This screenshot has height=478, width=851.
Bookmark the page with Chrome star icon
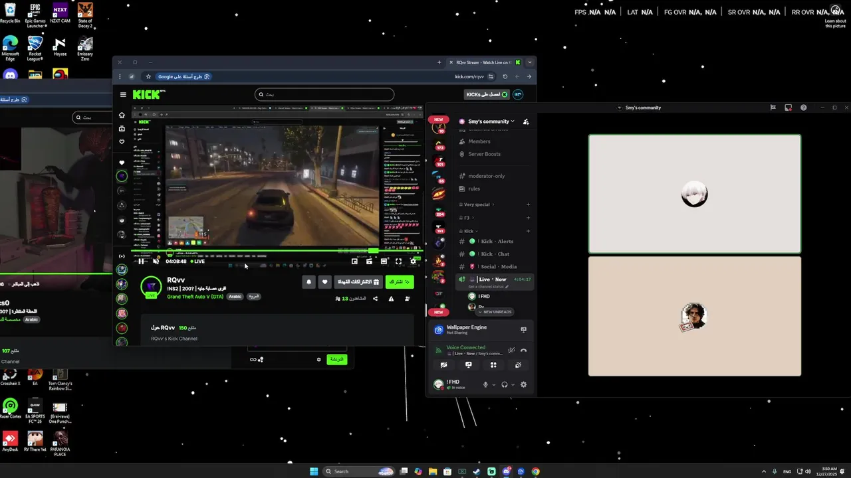coord(148,76)
